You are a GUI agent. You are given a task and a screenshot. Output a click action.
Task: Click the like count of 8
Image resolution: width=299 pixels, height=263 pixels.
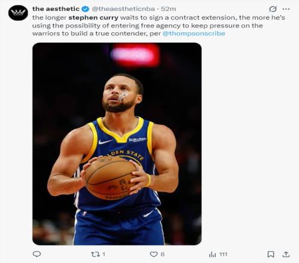coord(163,254)
